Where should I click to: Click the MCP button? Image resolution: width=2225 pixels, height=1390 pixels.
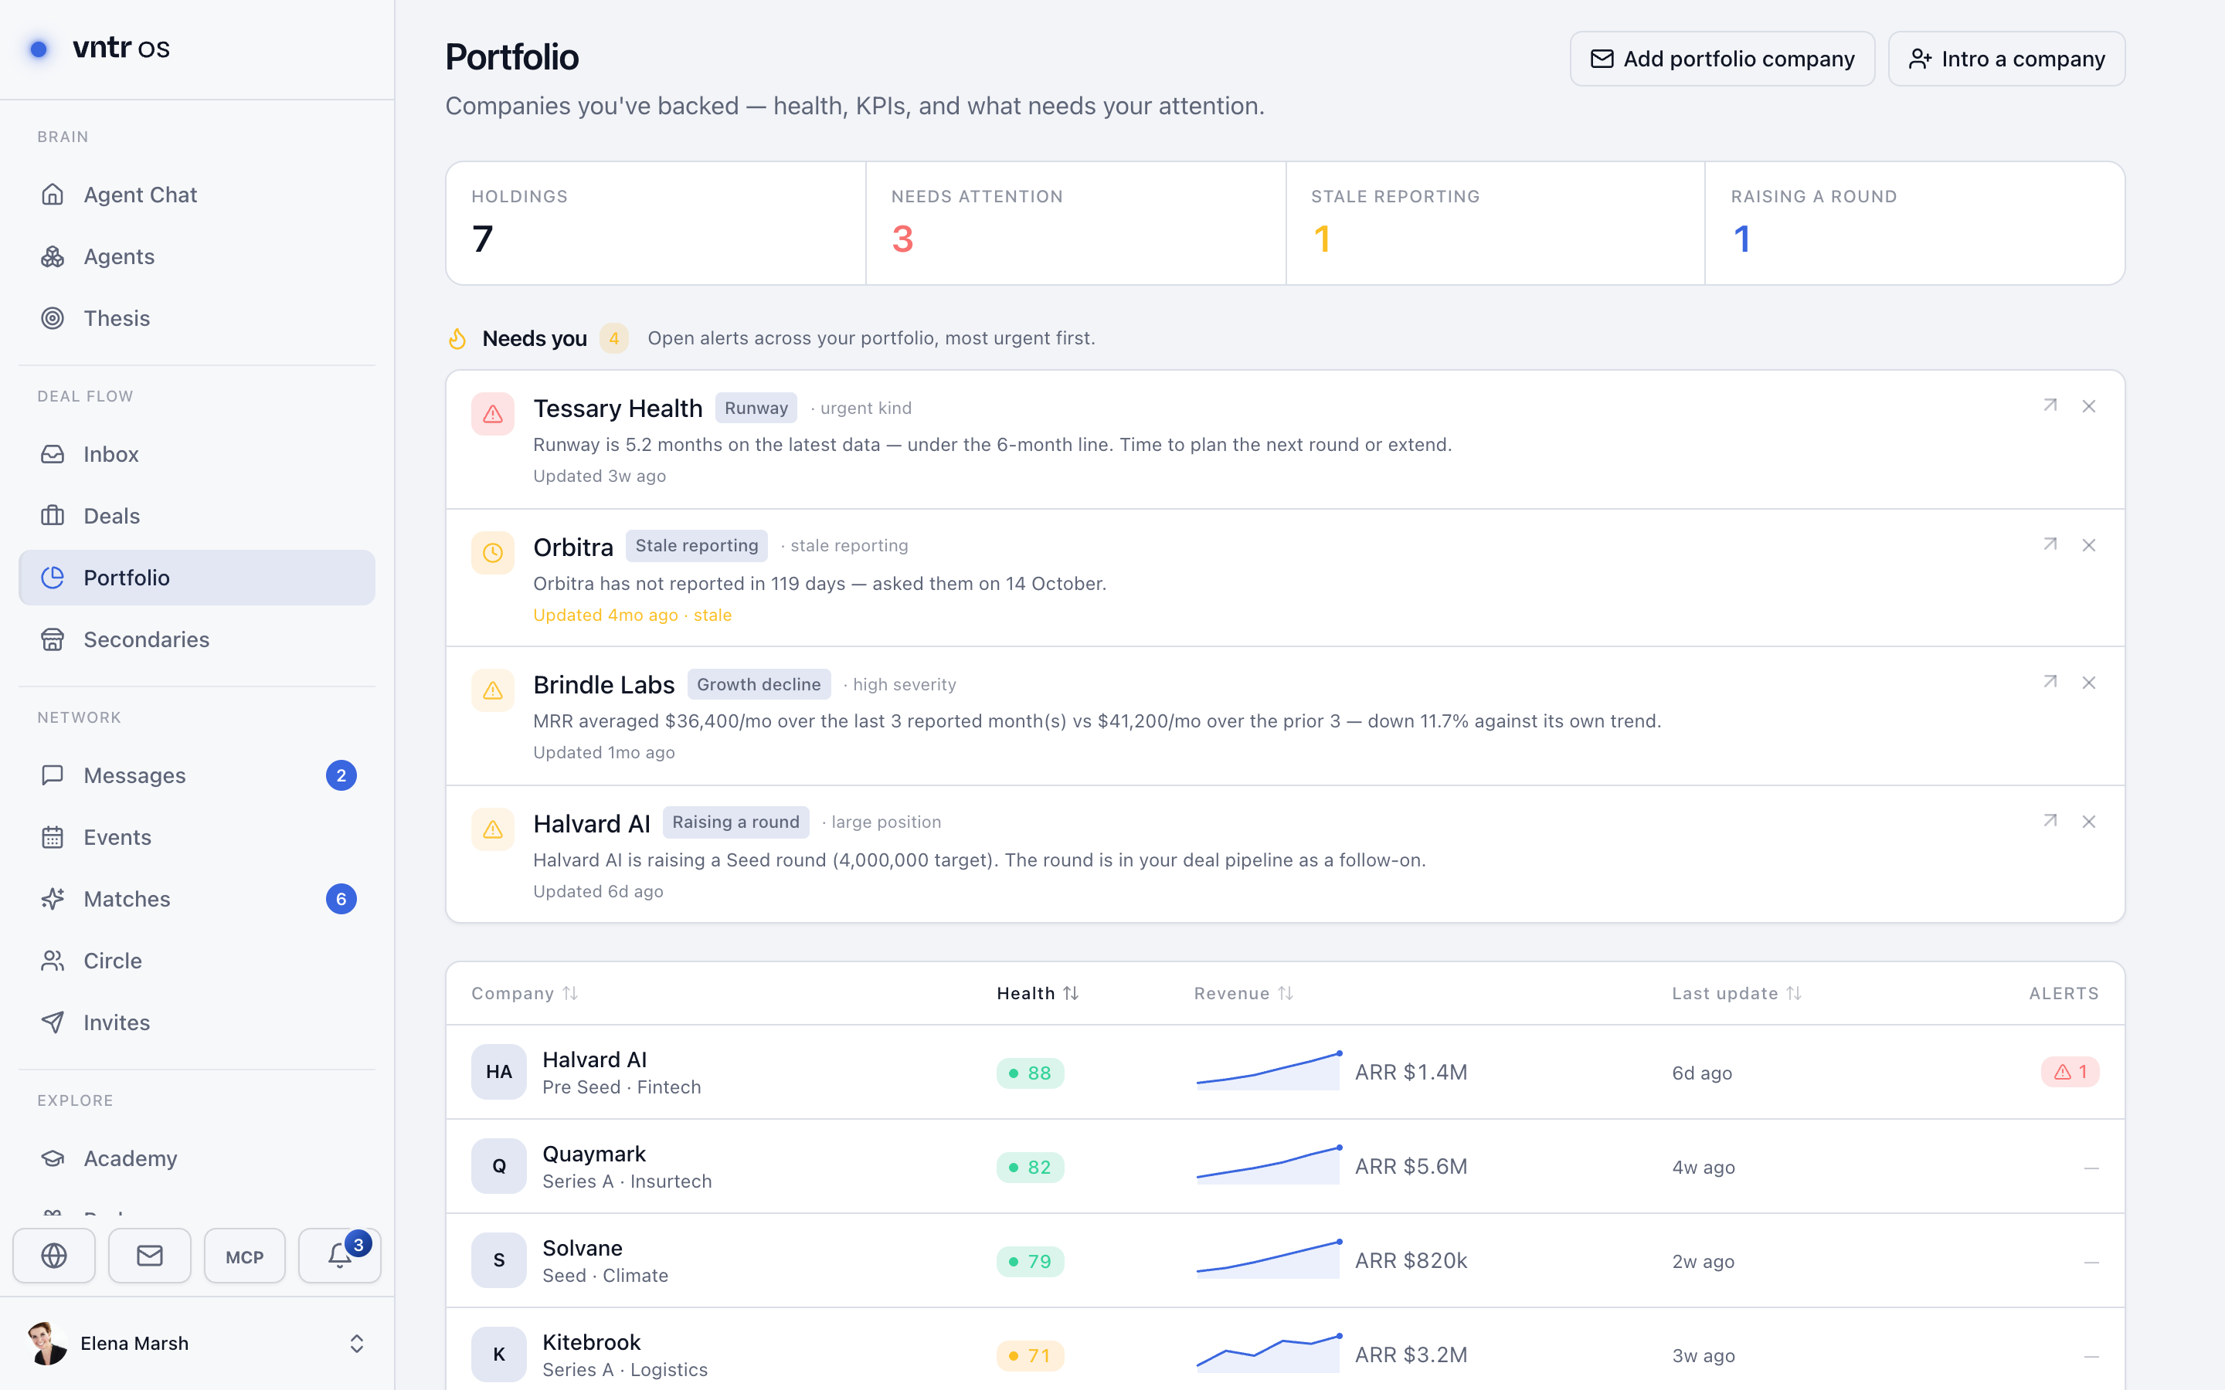point(245,1256)
